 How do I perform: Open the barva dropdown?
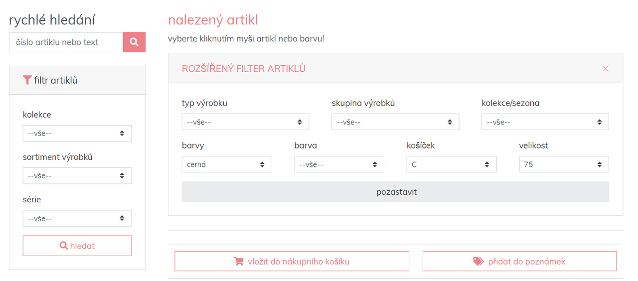(339, 164)
